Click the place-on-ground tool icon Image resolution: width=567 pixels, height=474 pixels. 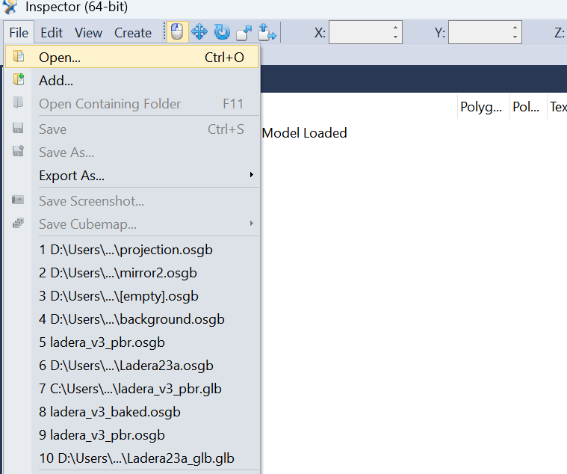267,32
